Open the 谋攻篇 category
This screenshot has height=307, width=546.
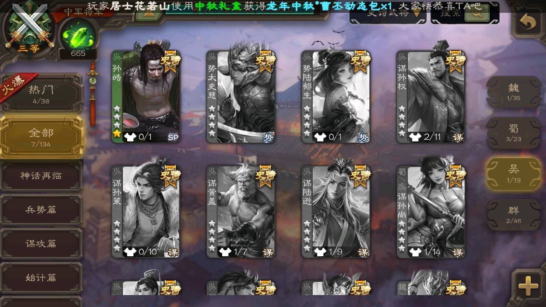point(41,244)
